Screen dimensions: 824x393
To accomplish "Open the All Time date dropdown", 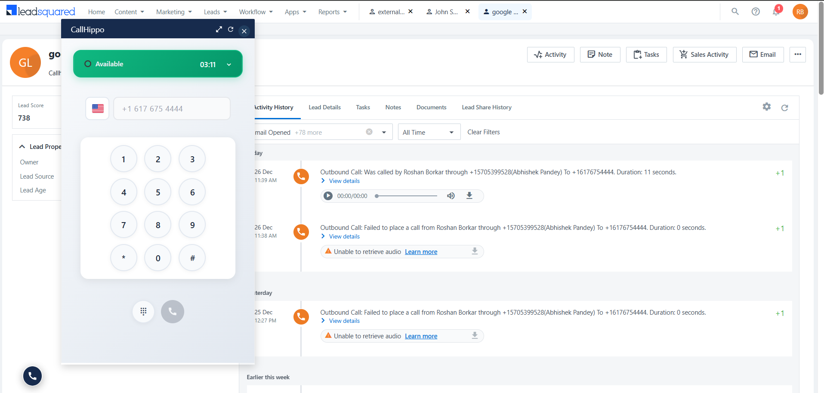I will (429, 132).
